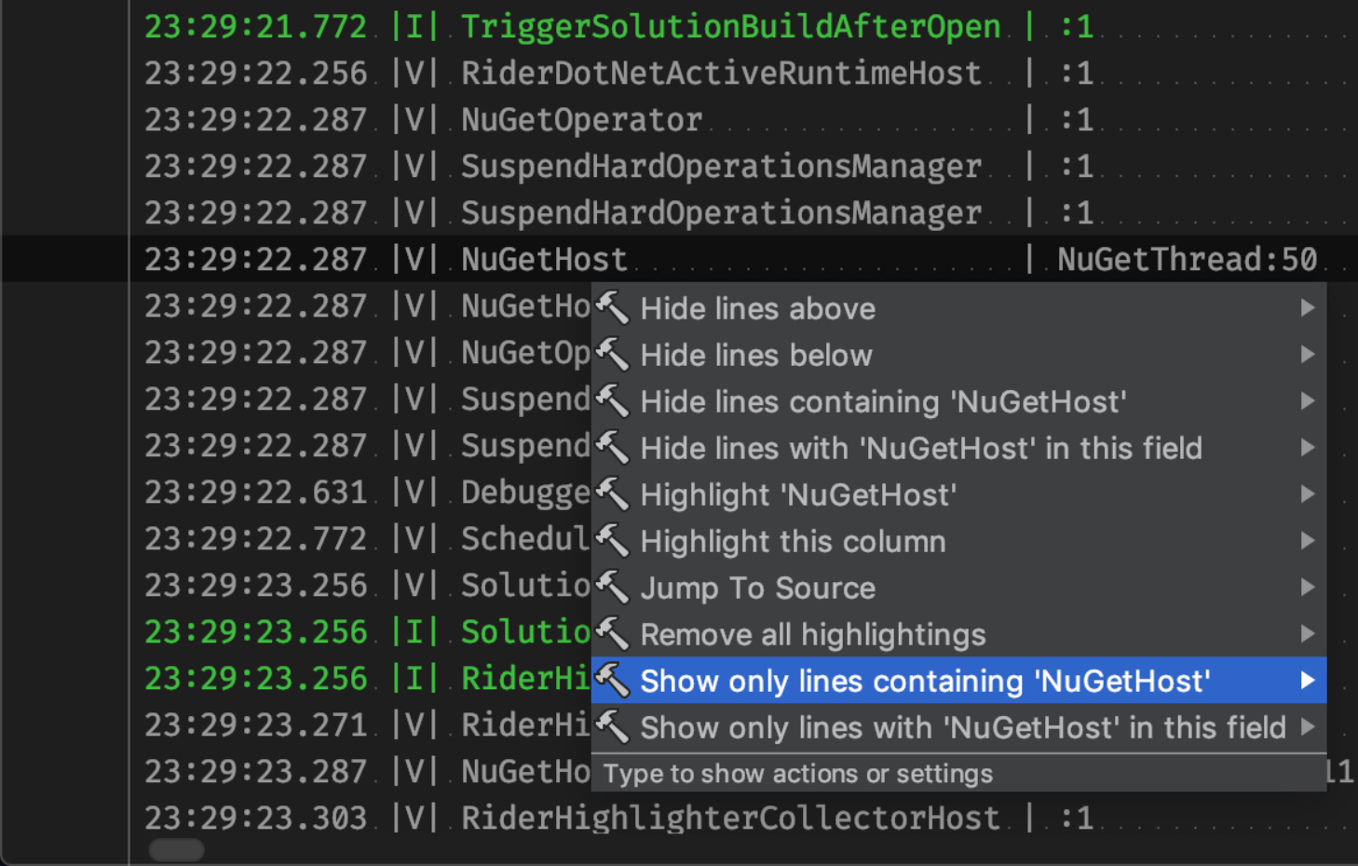Click hammer icon beside 'Jump To Source'
Viewport: 1358px width, 866px height.
[612, 587]
